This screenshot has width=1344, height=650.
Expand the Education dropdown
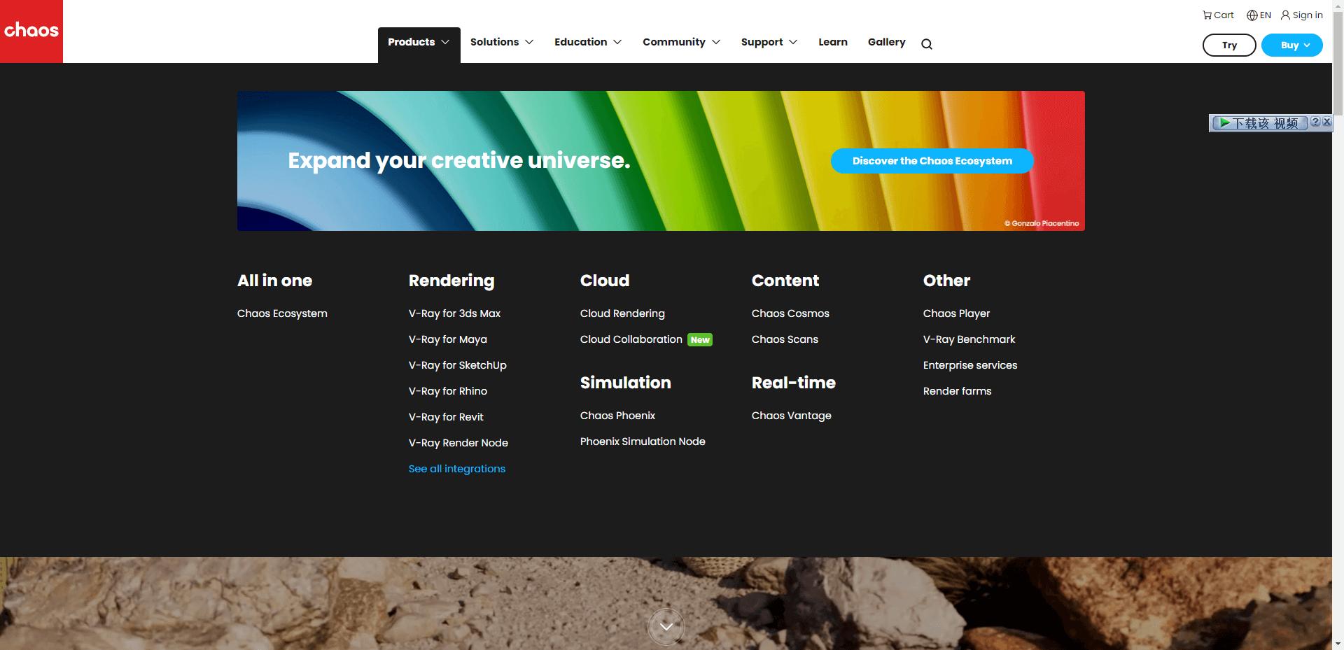tap(588, 43)
